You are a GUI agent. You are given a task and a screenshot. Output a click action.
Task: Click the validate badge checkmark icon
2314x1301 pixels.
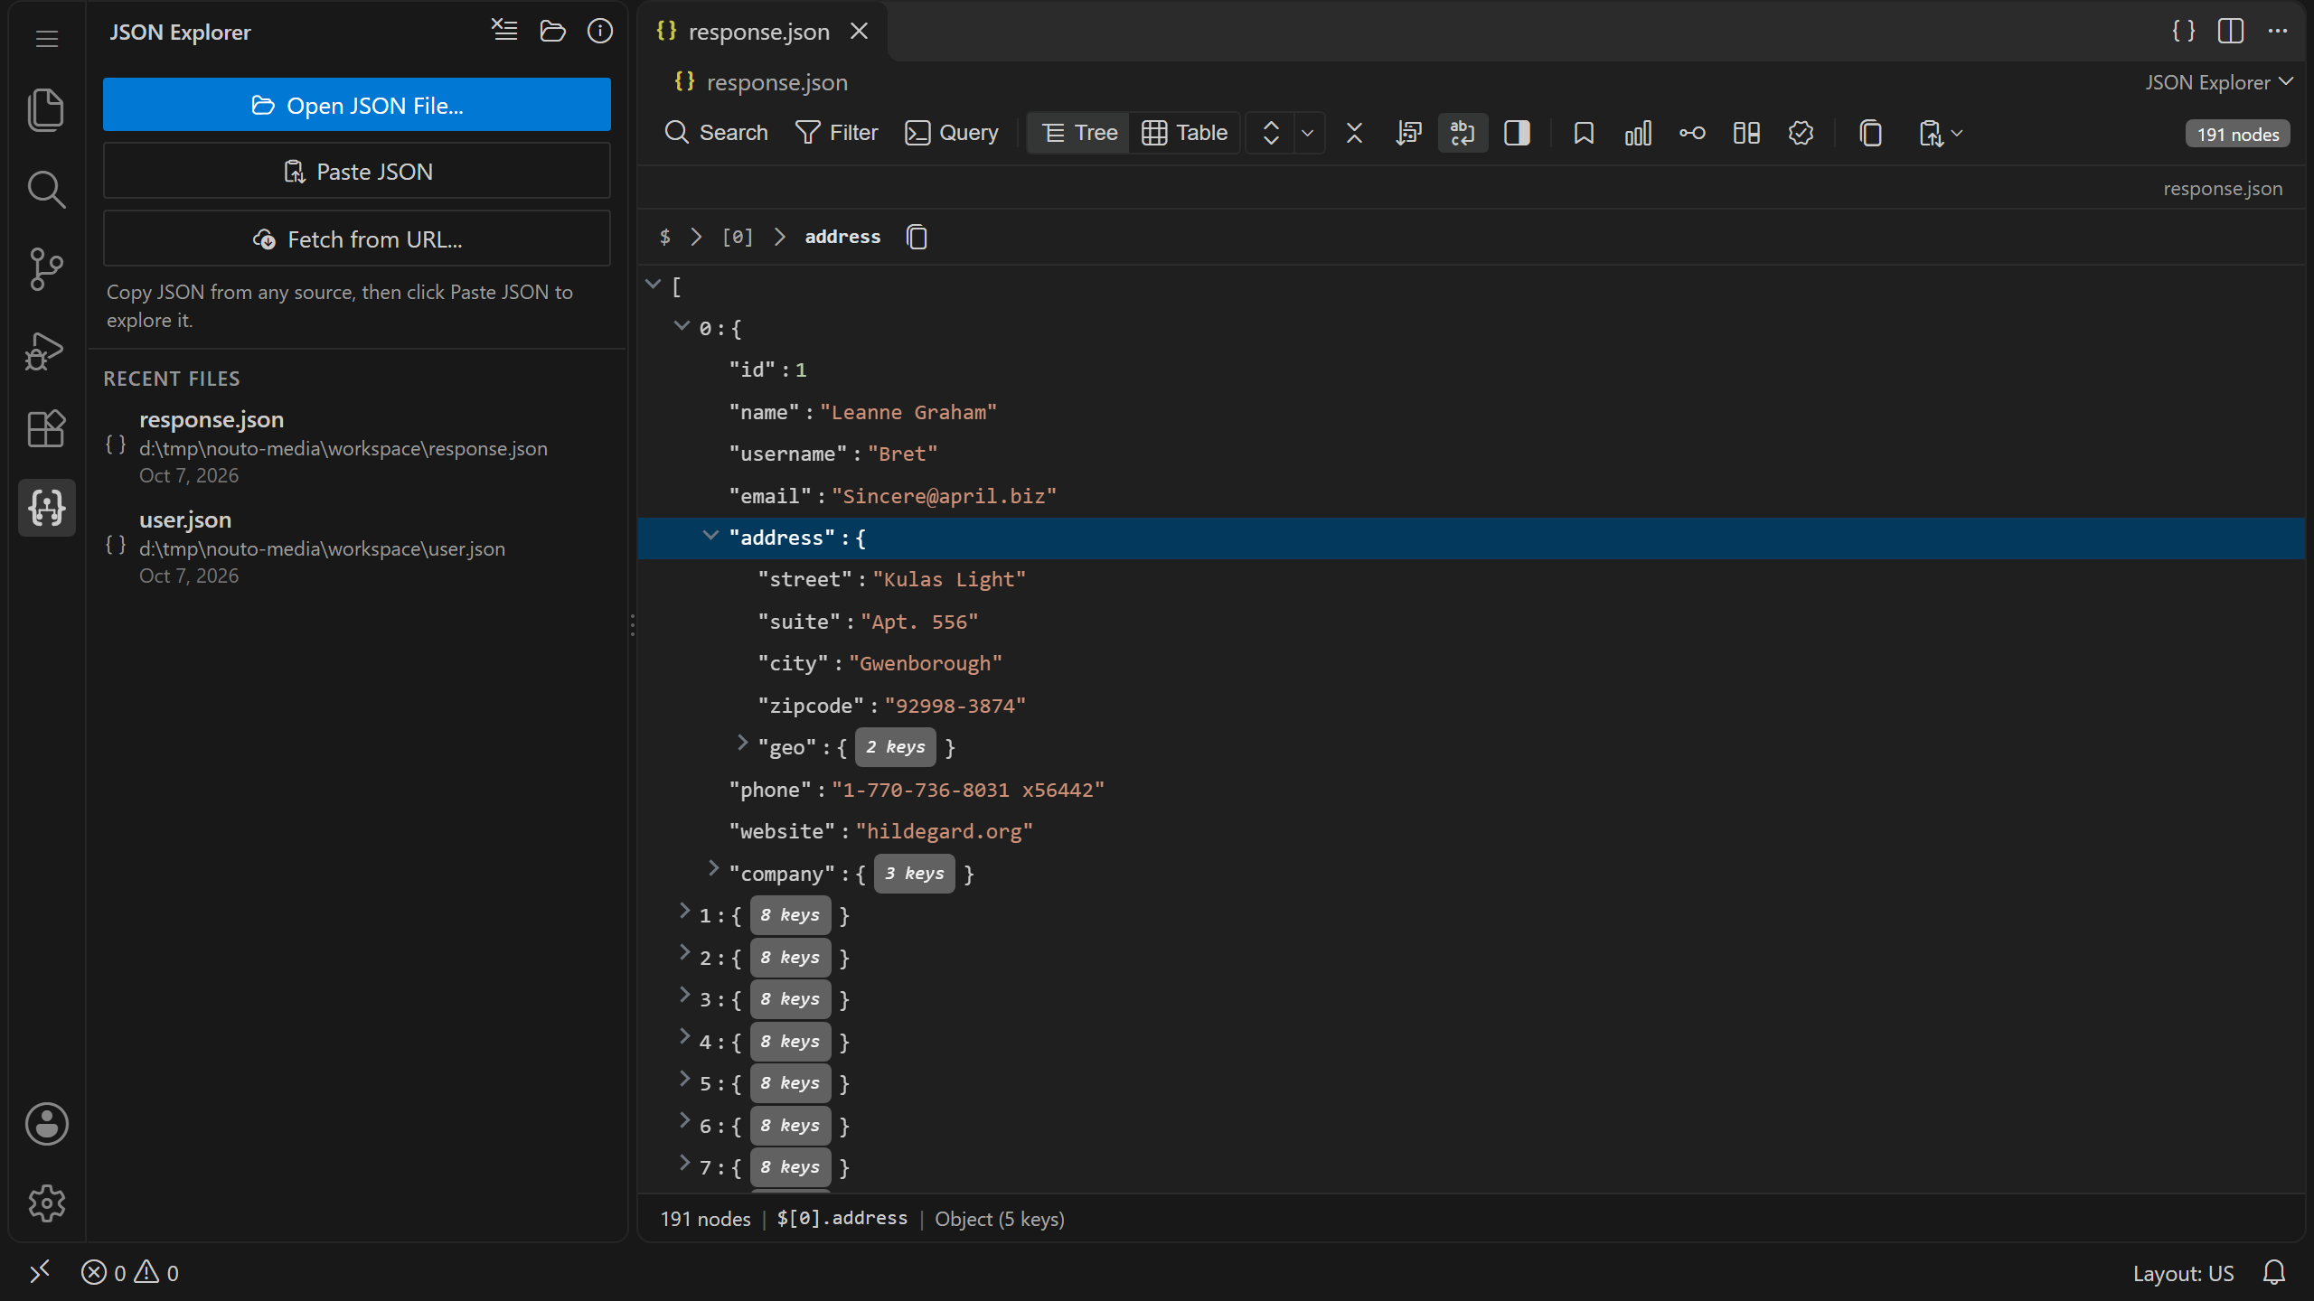point(1801,134)
